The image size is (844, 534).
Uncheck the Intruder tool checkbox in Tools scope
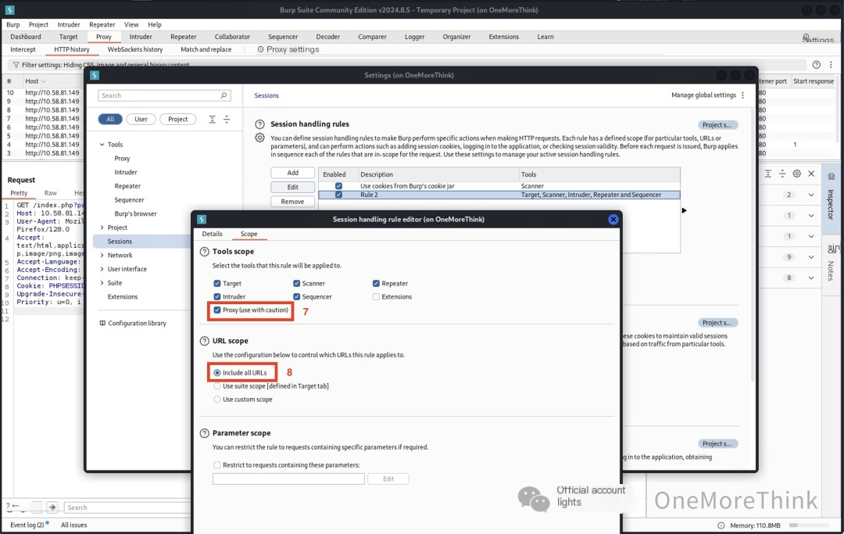tap(217, 296)
